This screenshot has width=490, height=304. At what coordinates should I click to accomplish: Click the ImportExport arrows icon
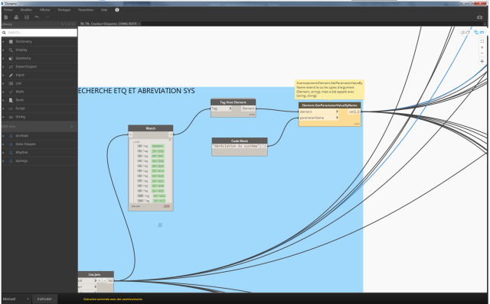coord(11,66)
